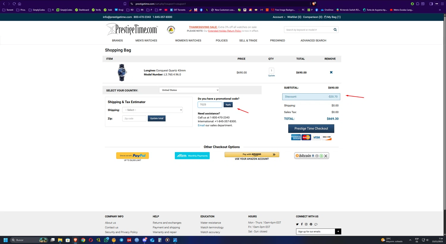Image resolution: width=446 pixels, height=244 pixels.
Task: Open Brands navigation menu
Action: [x=117, y=40]
